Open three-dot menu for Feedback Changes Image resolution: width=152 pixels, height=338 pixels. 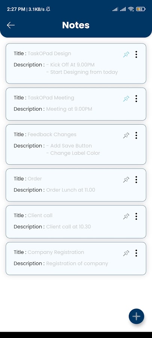pos(136,135)
